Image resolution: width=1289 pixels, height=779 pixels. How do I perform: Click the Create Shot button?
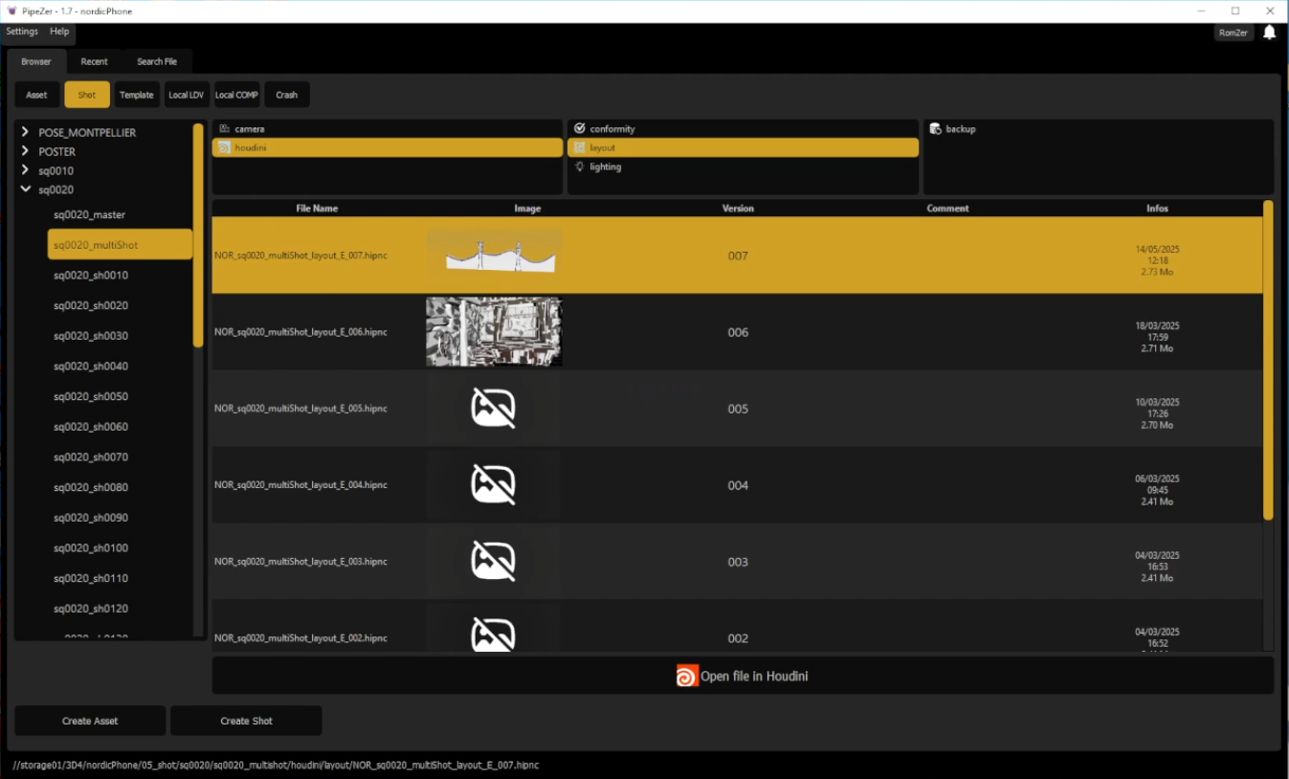tap(245, 721)
